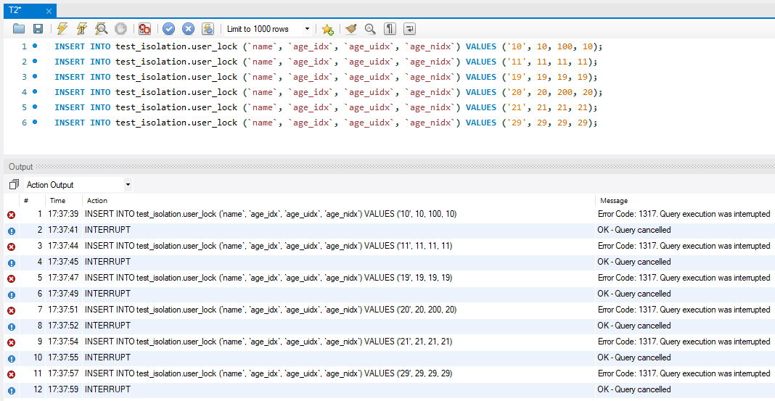Select editor line 4 inserting values '20'

pyautogui.click(x=329, y=92)
